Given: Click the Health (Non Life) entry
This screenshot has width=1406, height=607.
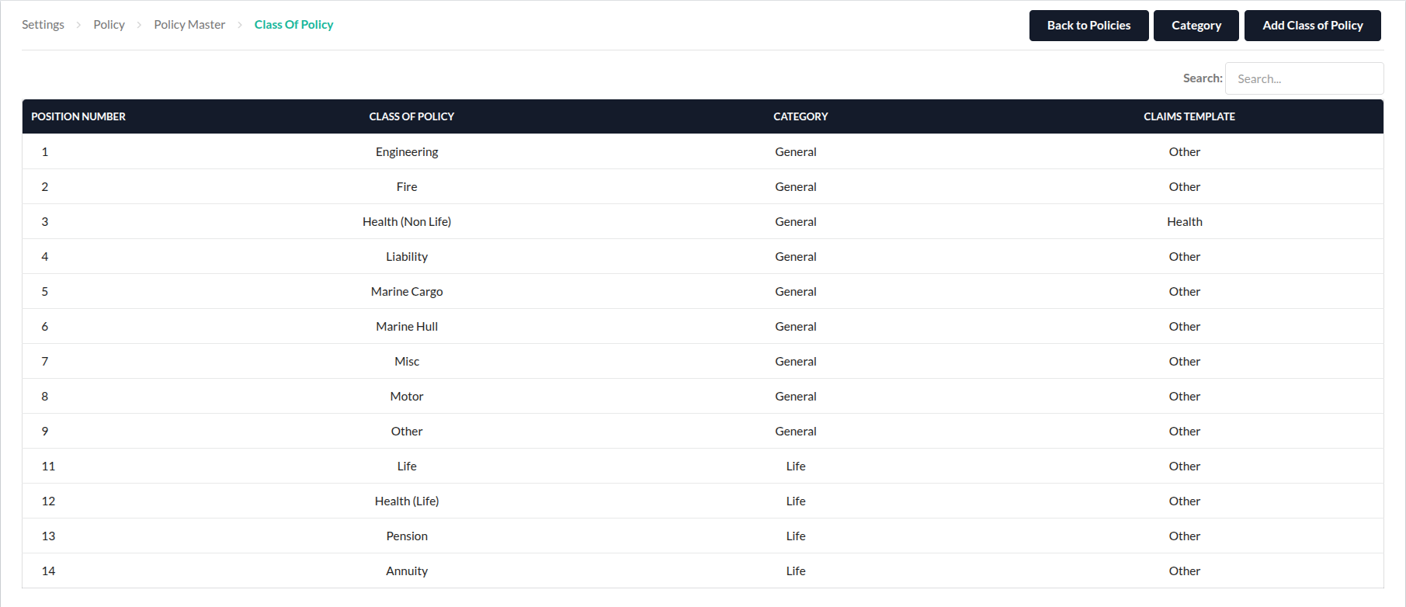Looking at the screenshot, I should [407, 222].
